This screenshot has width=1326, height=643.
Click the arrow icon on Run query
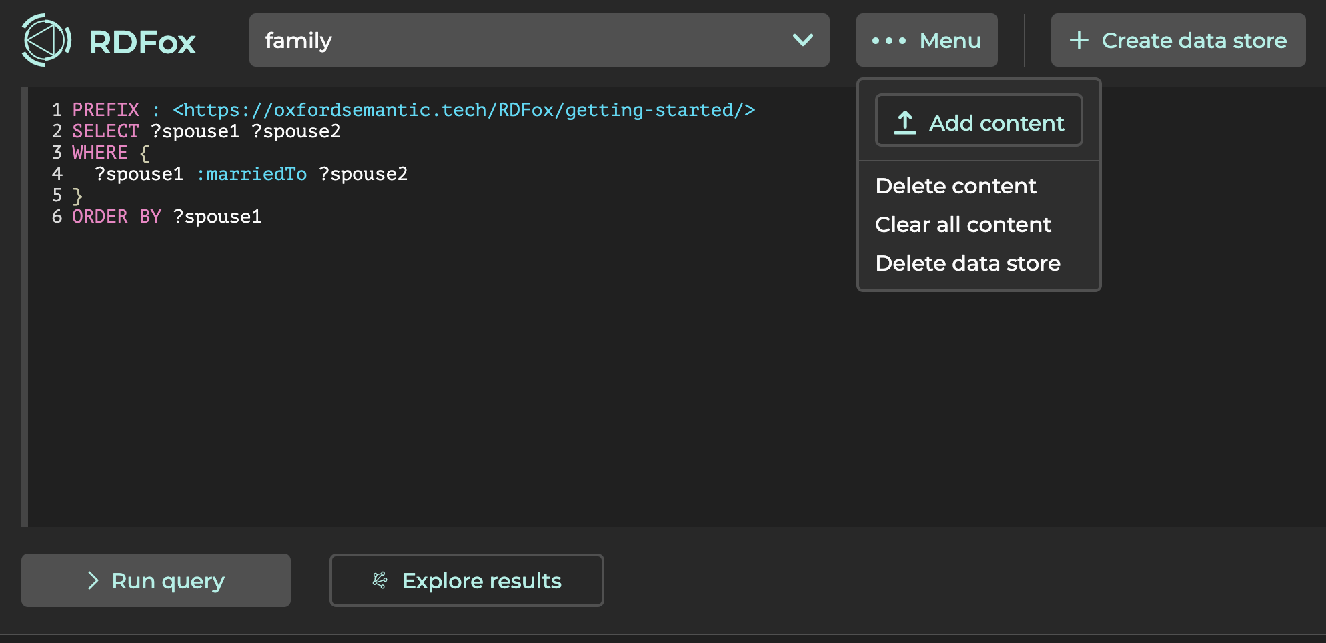93,580
